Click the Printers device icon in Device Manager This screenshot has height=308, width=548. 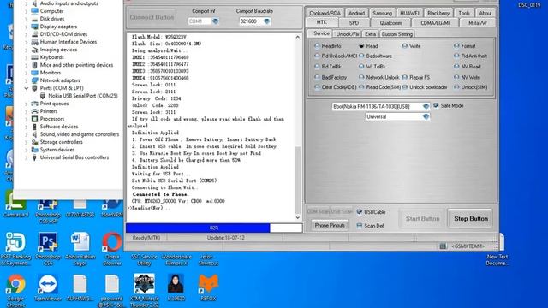click(34, 111)
